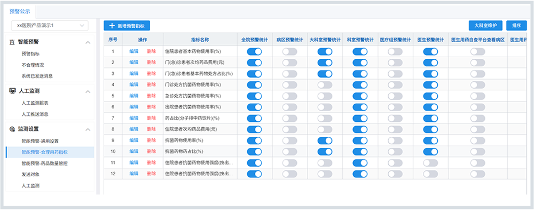Open the xx医院产品演示1 hospital dropdown
Viewport: 534px width, 210px height.
(x=50, y=26)
